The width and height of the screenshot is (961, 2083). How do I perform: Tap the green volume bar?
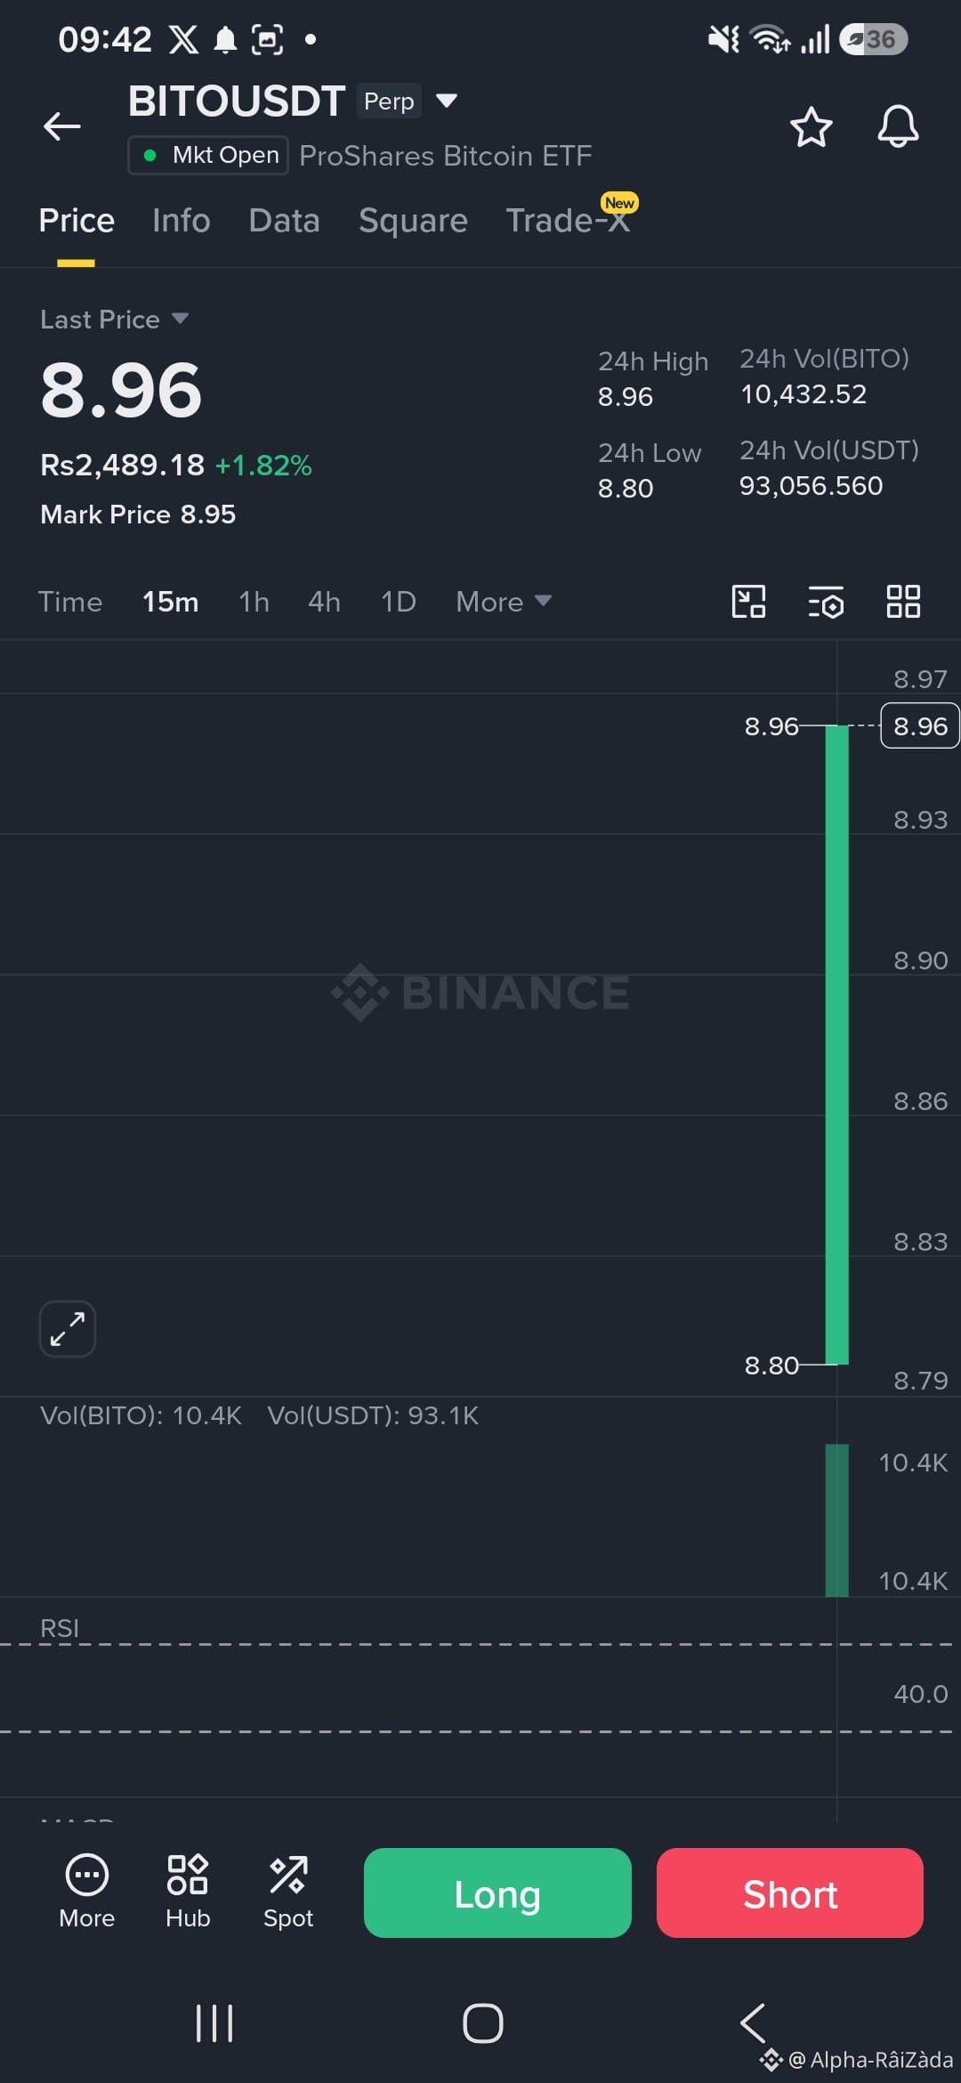click(x=837, y=1520)
